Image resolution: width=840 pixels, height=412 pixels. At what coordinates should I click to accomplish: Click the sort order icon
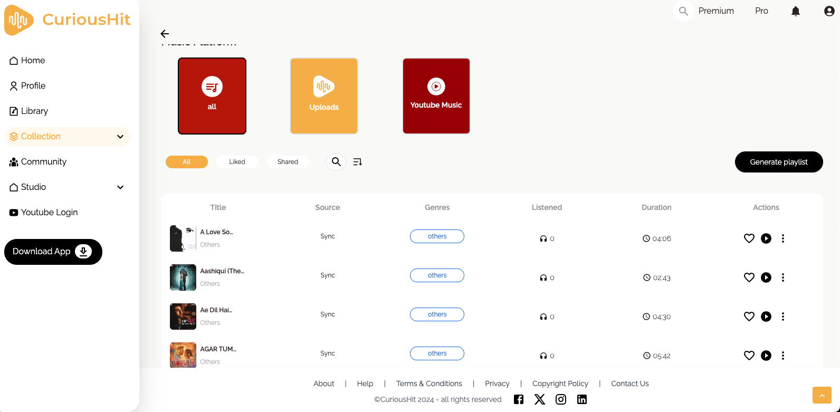coord(358,162)
